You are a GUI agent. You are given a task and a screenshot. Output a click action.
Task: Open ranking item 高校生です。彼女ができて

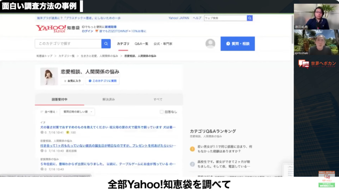[x=224, y=164]
